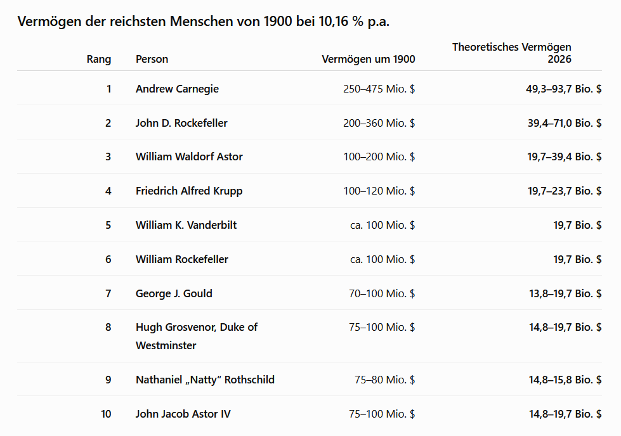Click Hugh Grosvenor, Duke of Westminster
This screenshot has width=621, height=436.
(197, 337)
